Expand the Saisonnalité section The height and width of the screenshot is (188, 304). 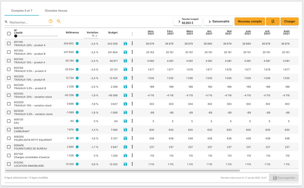(219, 21)
